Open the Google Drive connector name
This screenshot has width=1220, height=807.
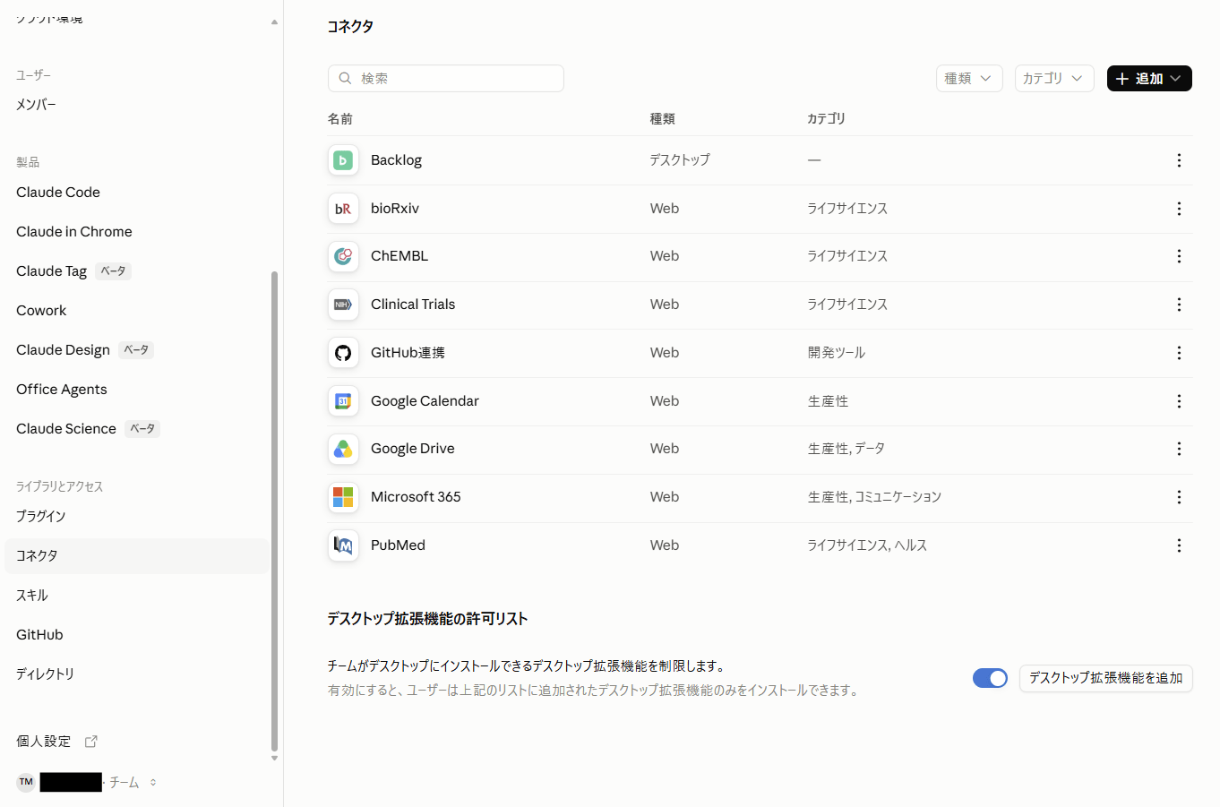413,449
